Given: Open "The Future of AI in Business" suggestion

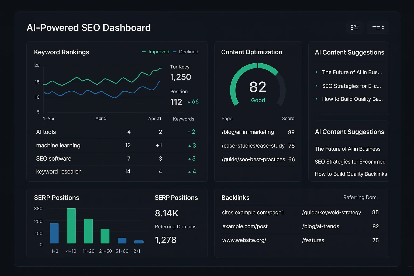Looking at the screenshot, I should tap(347, 149).
